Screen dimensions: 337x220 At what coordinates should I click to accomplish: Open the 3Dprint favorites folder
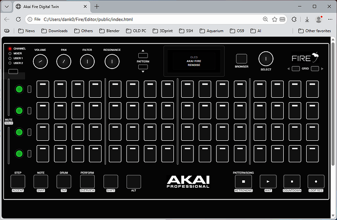(x=163, y=31)
